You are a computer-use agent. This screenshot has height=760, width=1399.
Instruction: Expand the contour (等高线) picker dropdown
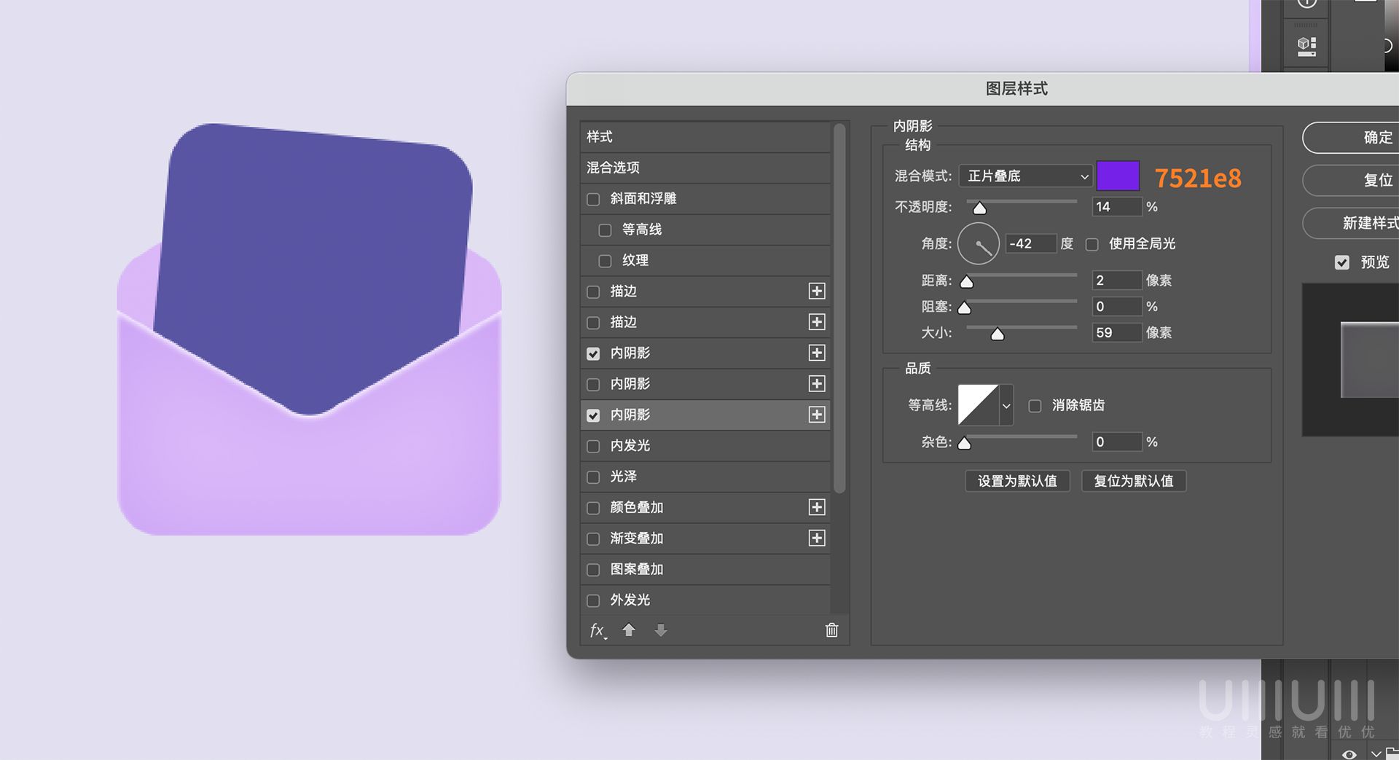(1007, 406)
